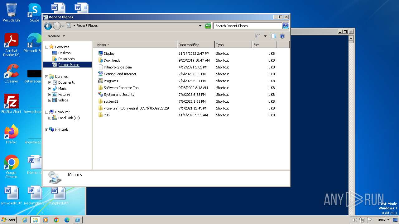
Task: Sort by Date modified column header
Action: tap(196, 45)
